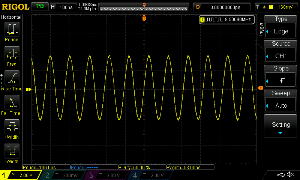Click the blue Period=***** measurement result
The image size is (300, 180).
pos(94,167)
